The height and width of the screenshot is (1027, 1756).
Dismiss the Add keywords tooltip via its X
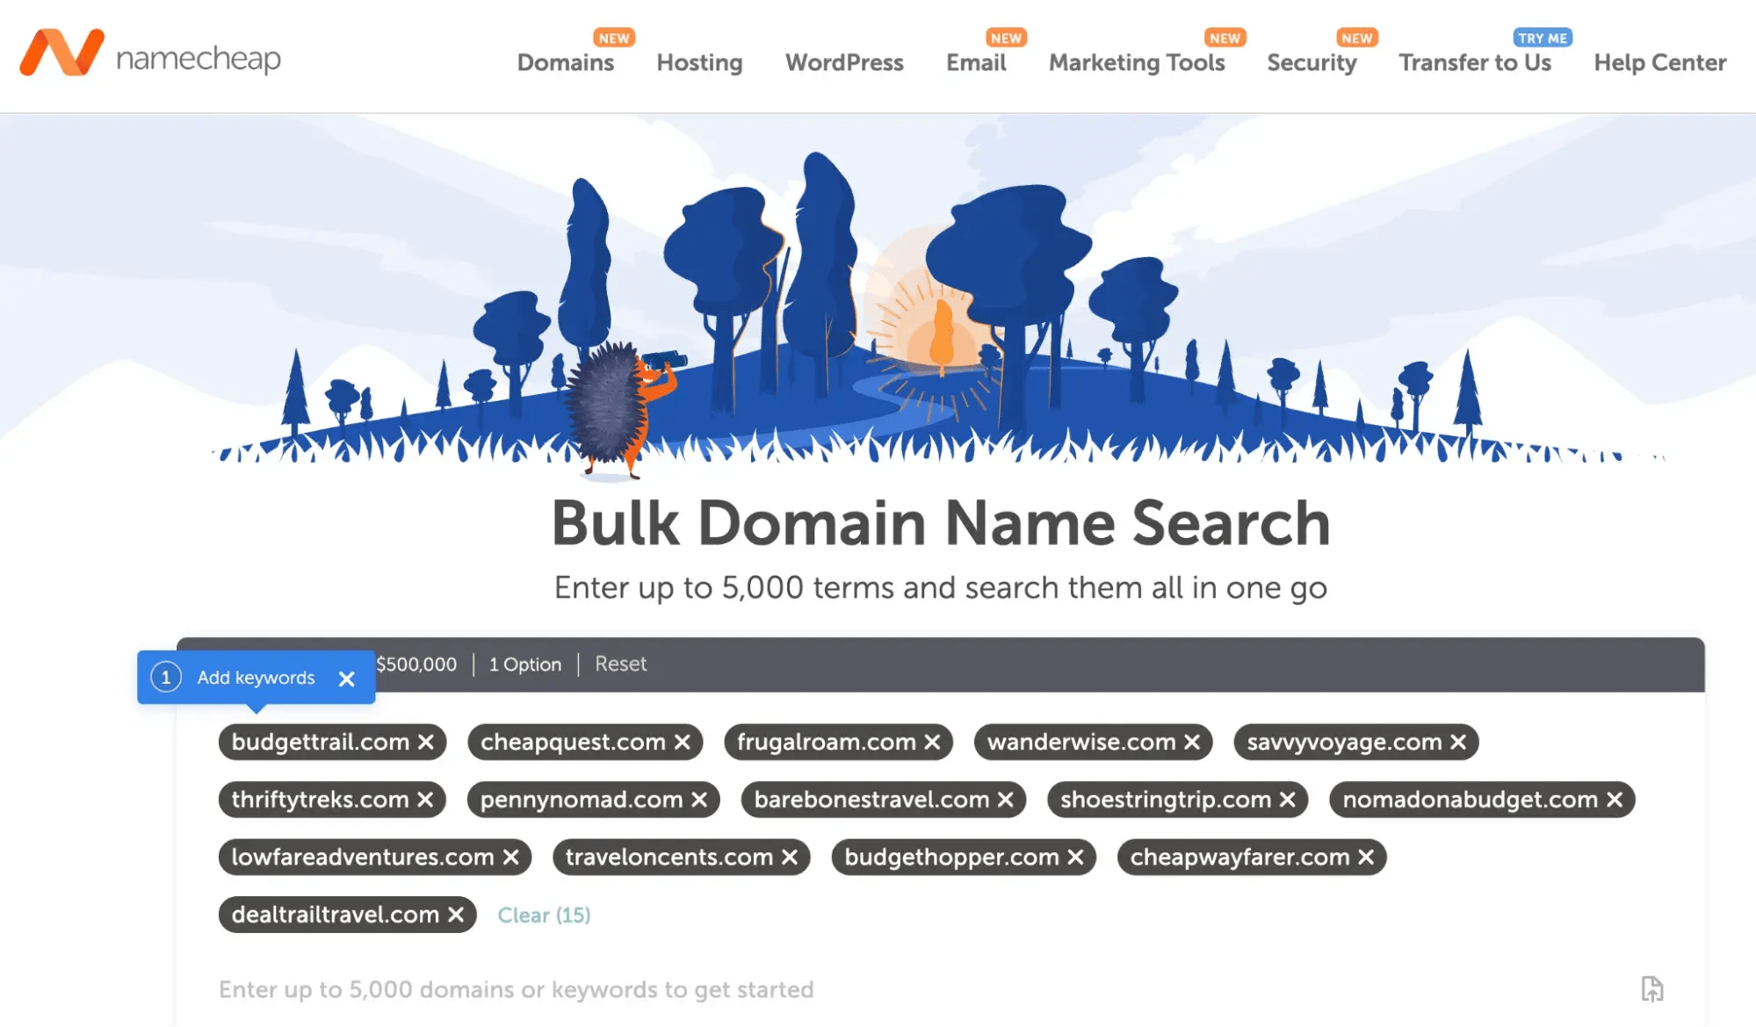click(x=347, y=678)
